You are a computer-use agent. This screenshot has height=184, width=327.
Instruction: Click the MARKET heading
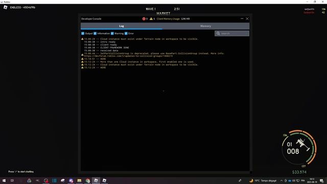(x=163, y=14)
